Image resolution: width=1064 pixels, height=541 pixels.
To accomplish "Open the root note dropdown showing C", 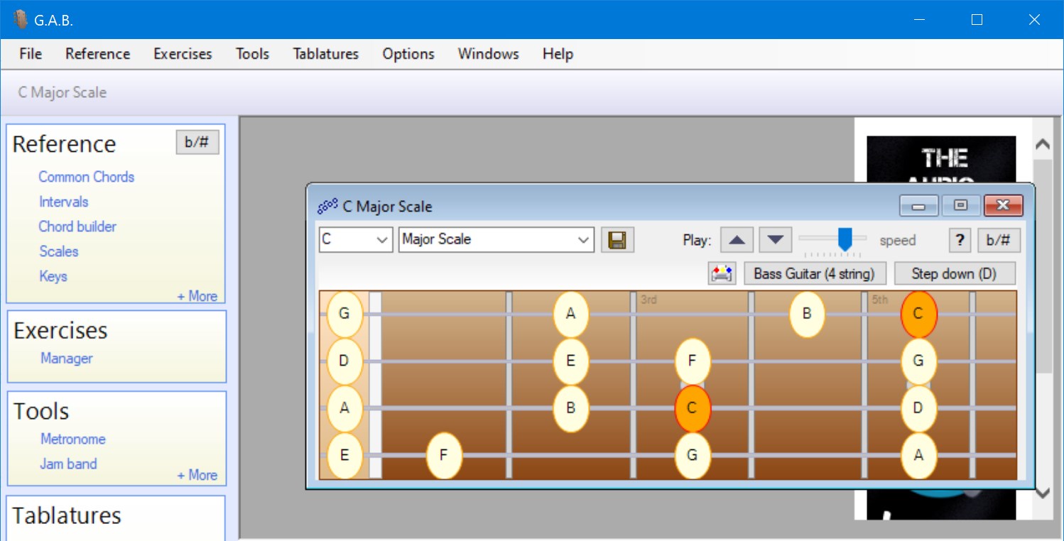I will click(x=355, y=239).
